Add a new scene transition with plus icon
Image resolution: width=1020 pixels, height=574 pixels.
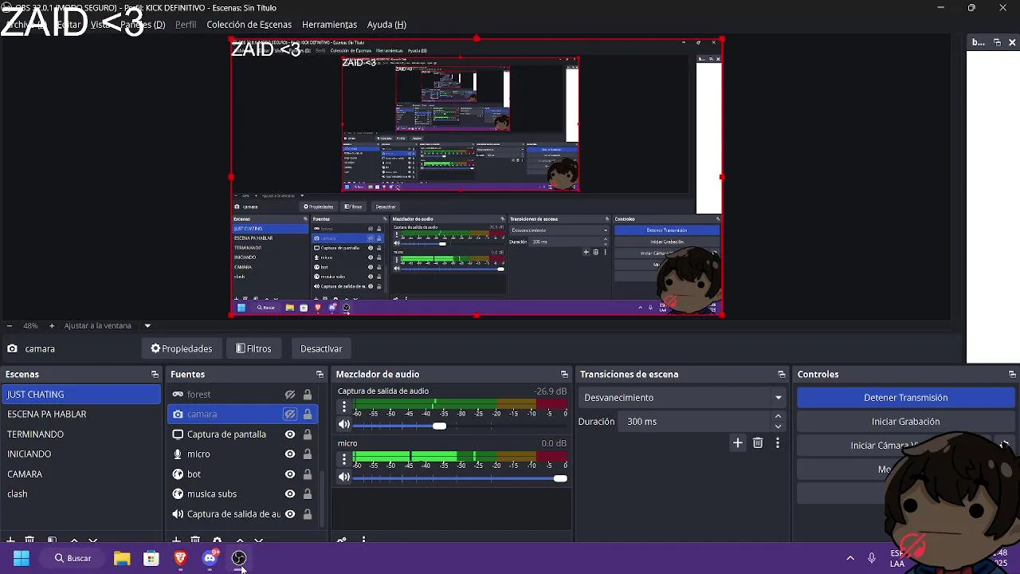738,442
